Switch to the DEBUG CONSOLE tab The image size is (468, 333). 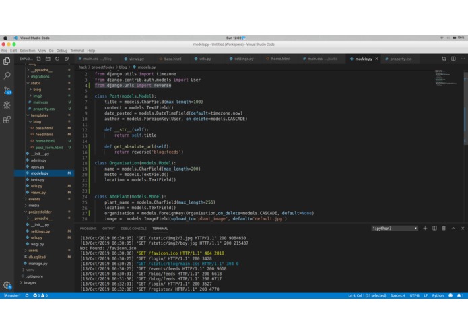pyautogui.click(x=133, y=229)
